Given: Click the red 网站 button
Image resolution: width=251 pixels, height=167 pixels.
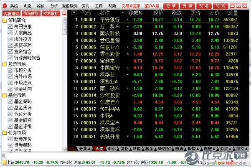Looking at the screenshot, I should [x=221, y=6].
